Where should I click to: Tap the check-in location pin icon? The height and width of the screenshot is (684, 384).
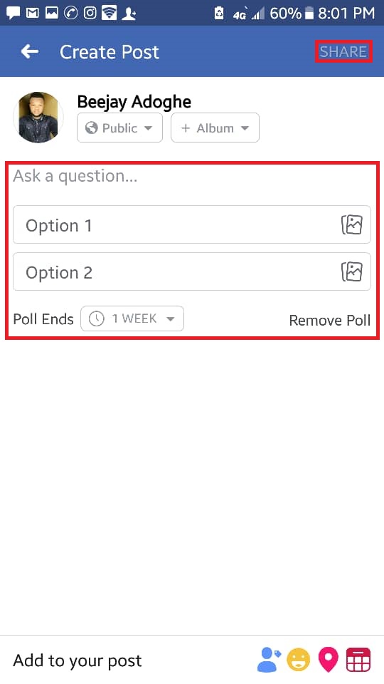coord(329,660)
